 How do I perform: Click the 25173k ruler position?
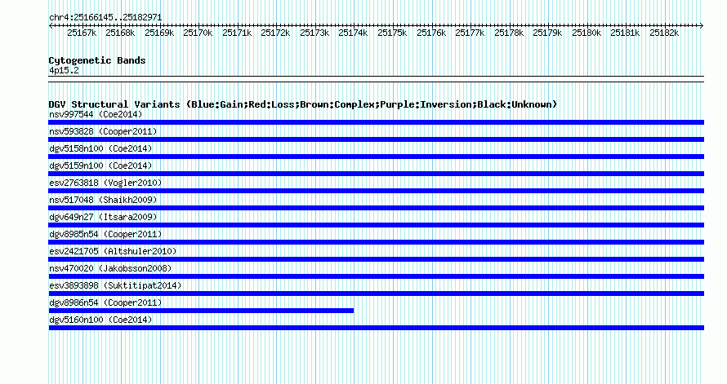point(314,33)
